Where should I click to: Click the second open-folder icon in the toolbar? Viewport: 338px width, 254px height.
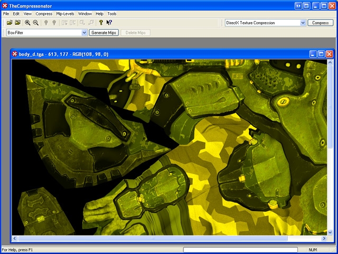pos(18,23)
